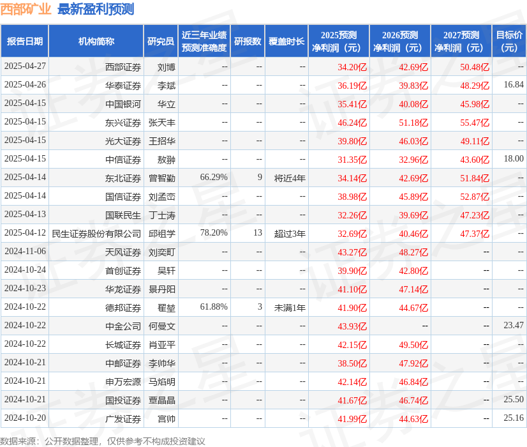Click coverage duration 将近4年
The width and height of the screenshot is (527, 447).
[290, 178]
